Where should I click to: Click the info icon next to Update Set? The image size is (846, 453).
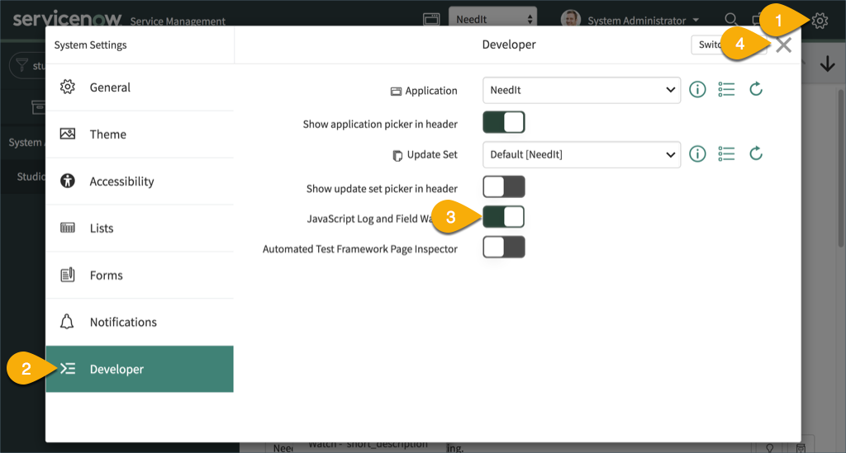[x=697, y=153]
